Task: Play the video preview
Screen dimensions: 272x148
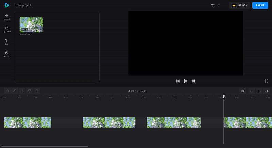Action: [x=186, y=81]
